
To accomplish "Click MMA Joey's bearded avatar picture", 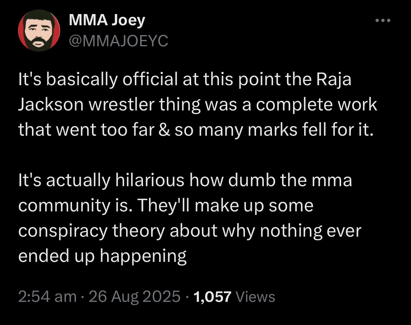I will pyautogui.click(x=39, y=31).
